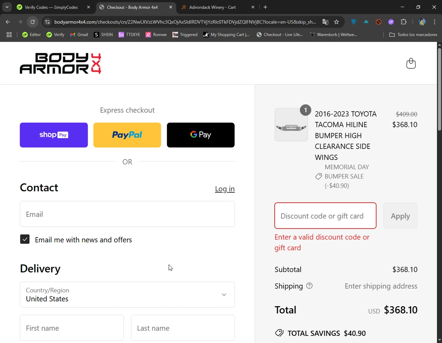Open the red blocked extension icon

tap(379, 22)
